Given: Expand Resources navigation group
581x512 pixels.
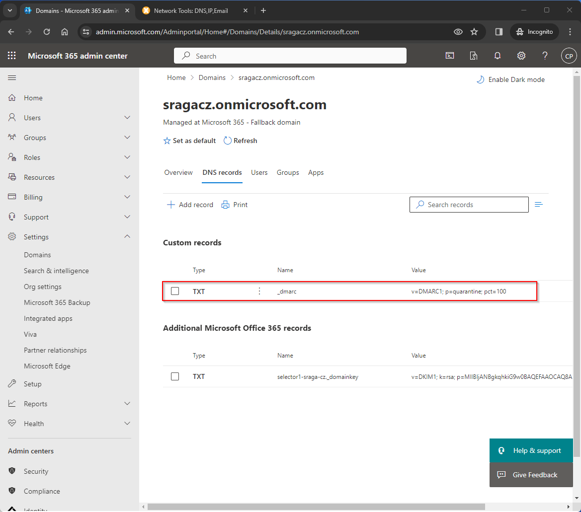Looking at the screenshot, I should 127,177.
